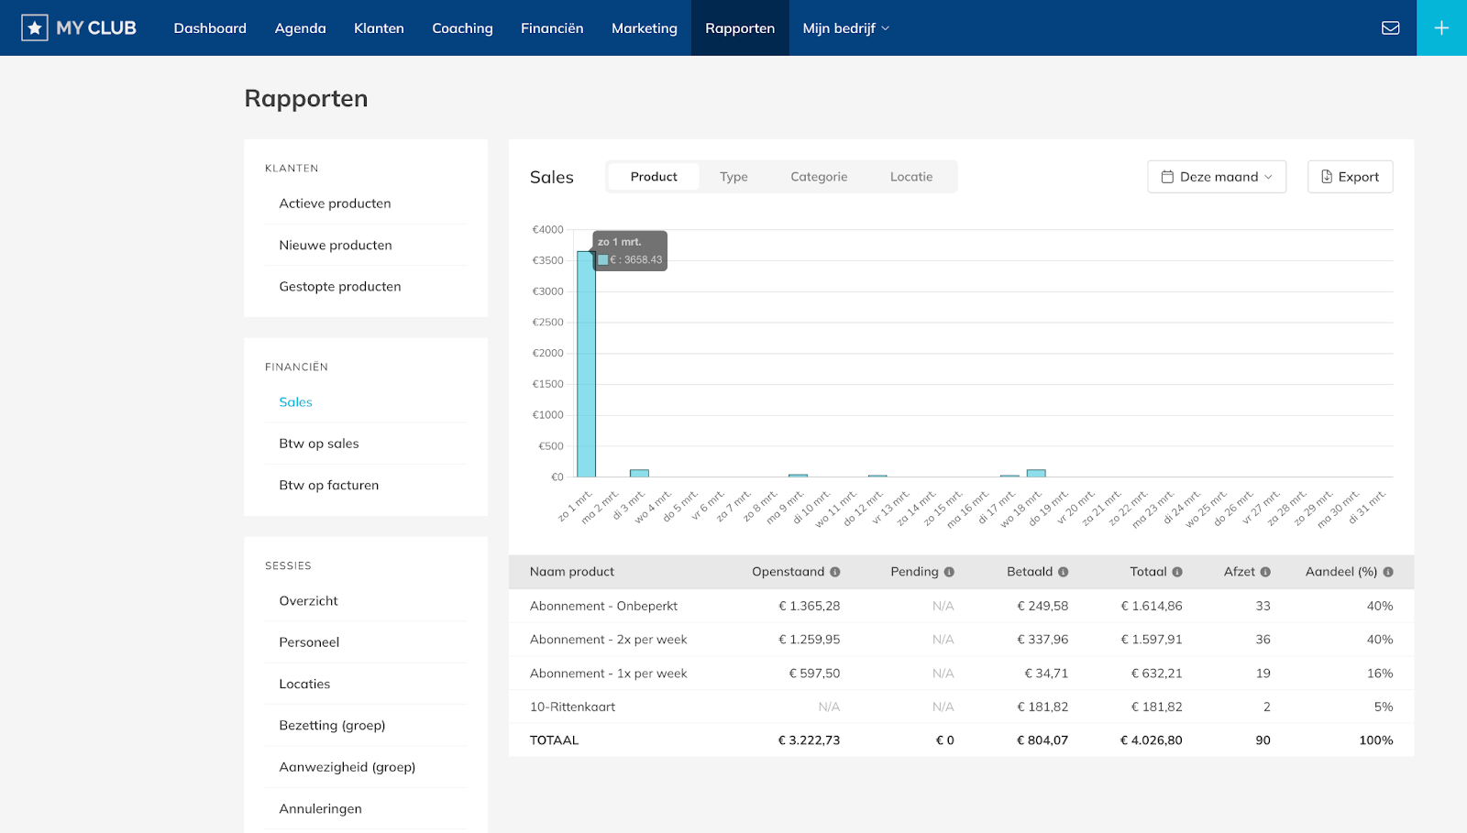Switch sales view to Categorie

pos(819,177)
